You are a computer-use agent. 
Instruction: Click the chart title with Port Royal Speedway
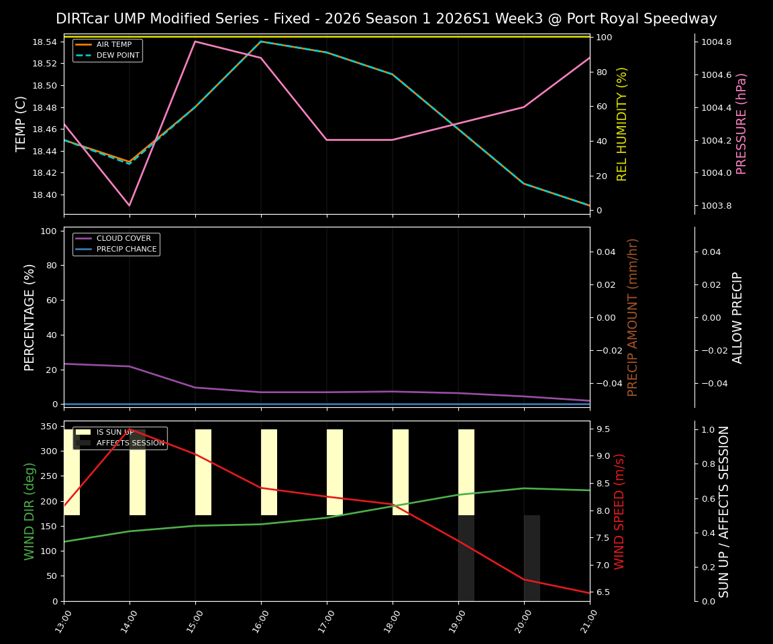pos(386,18)
